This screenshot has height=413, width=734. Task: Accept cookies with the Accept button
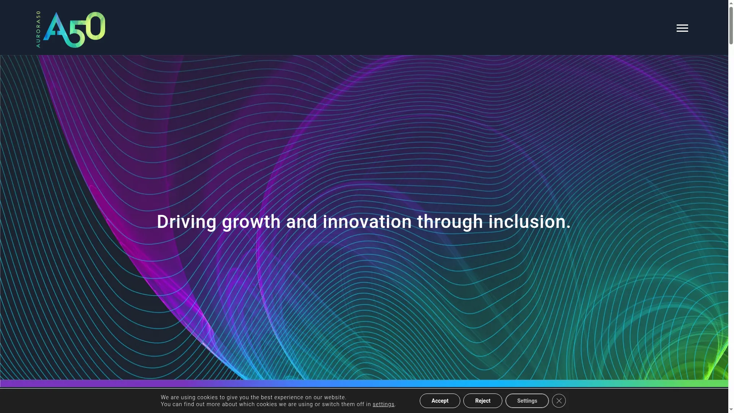440,401
